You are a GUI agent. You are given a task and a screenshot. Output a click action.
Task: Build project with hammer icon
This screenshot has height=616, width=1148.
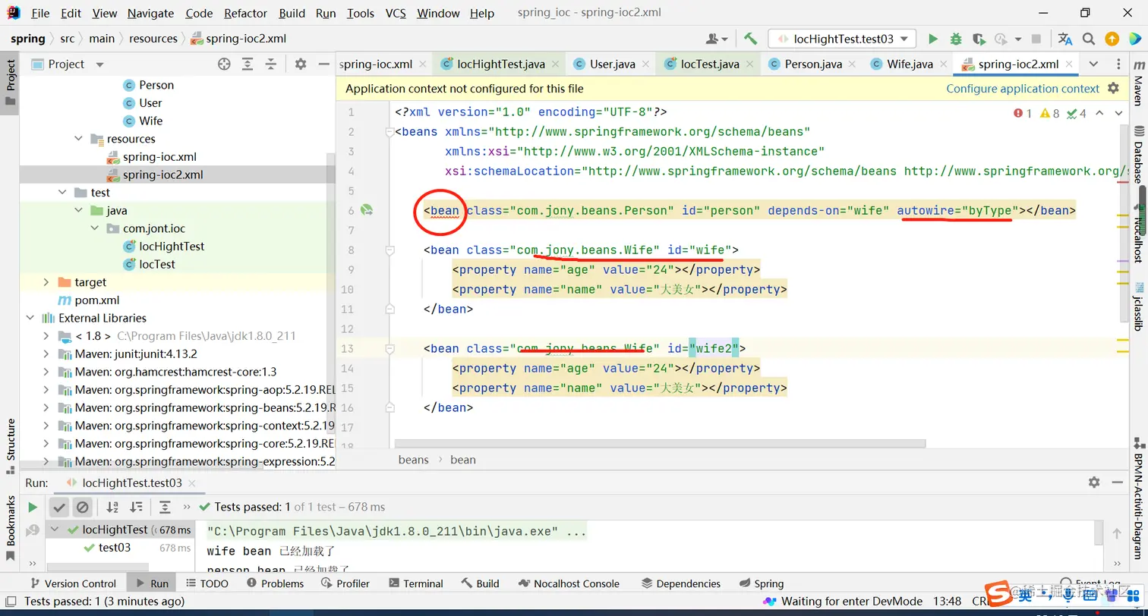tap(750, 39)
